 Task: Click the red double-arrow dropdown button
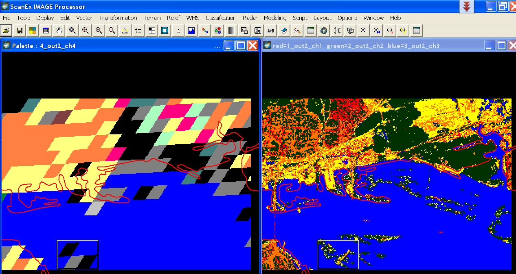pos(467,7)
